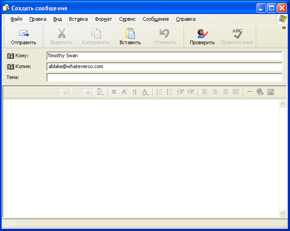Open address book via Копия icon
The width and height of the screenshot is (290, 231).
[11, 67]
